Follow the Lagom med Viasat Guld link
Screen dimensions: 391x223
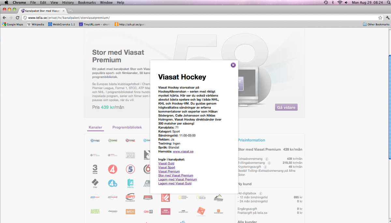coord(175,184)
